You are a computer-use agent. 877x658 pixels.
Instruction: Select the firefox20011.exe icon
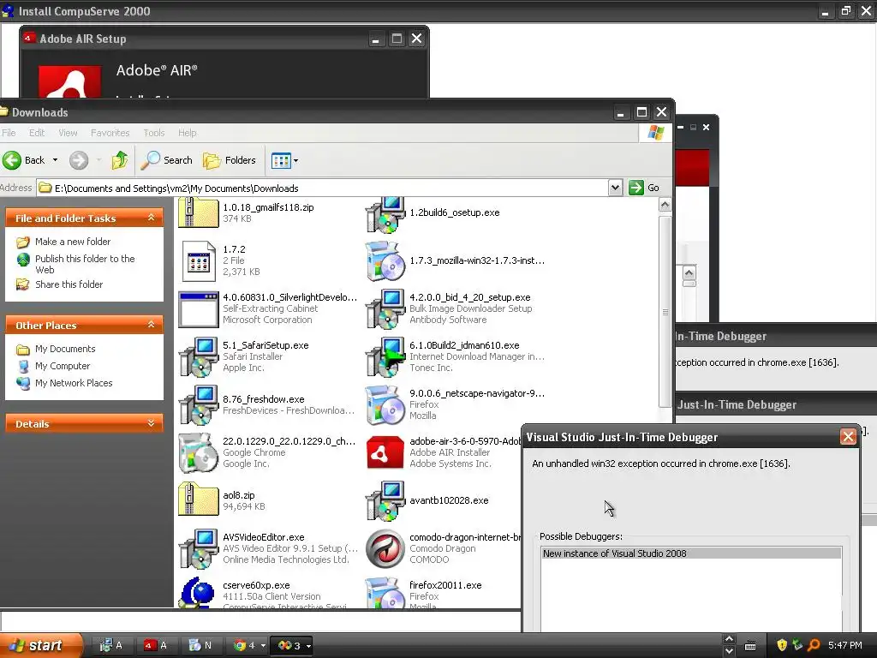[x=385, y=593]
